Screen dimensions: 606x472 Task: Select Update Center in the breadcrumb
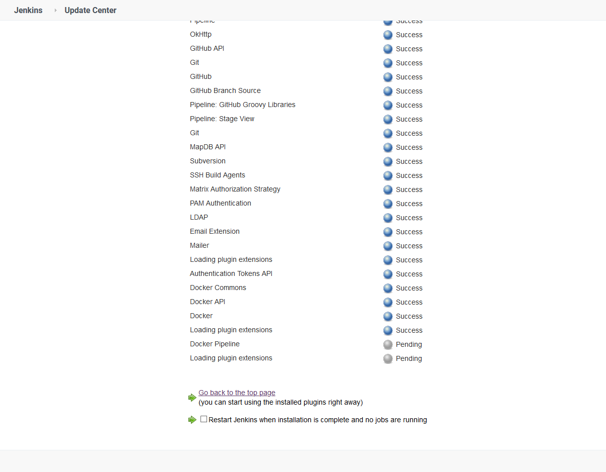click(90, 10)
